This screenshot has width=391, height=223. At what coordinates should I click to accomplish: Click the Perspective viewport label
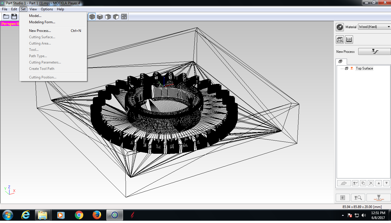click(x=10, y=24)
